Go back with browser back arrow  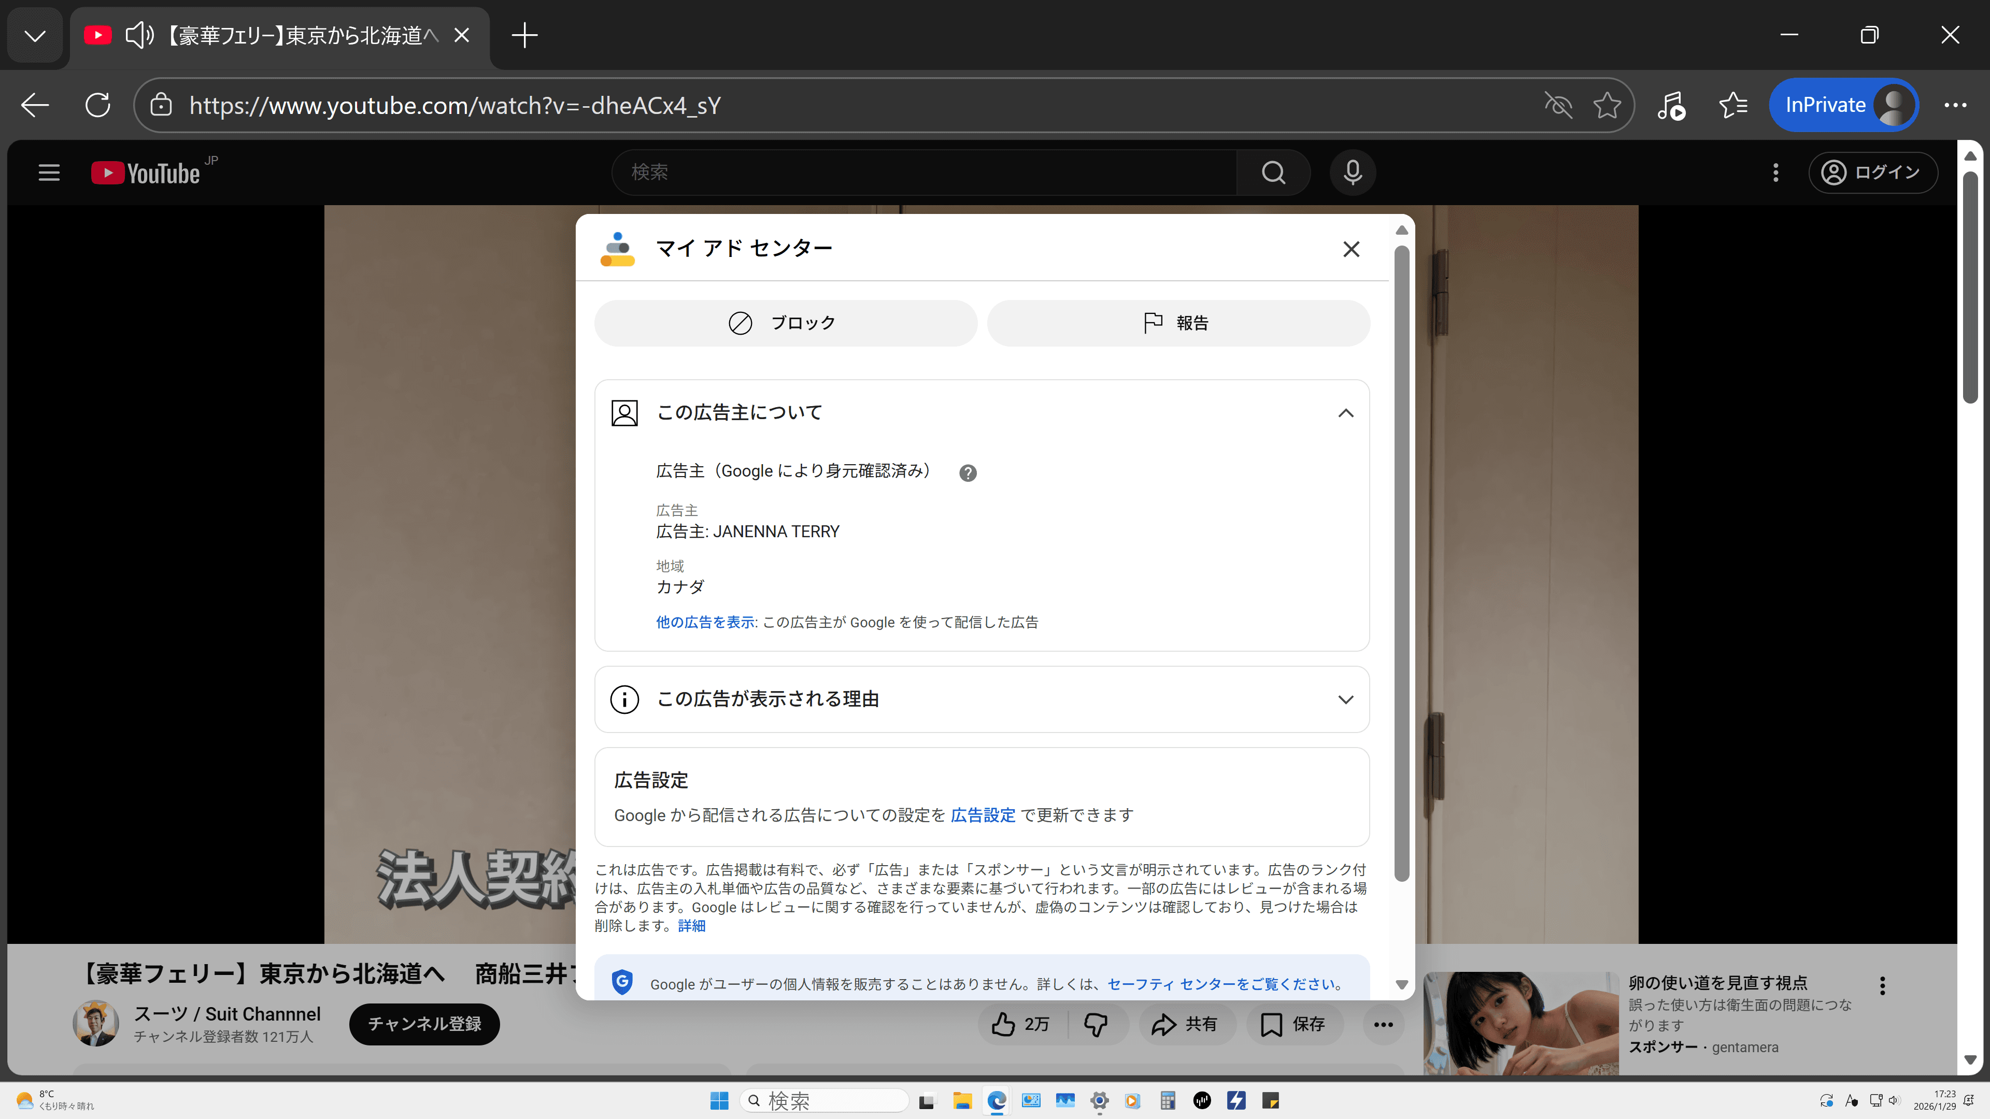pyautogui.click(x=35, y=105)
